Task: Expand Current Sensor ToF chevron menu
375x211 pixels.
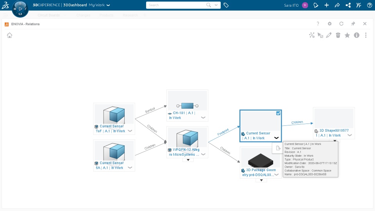Action: 130,131
